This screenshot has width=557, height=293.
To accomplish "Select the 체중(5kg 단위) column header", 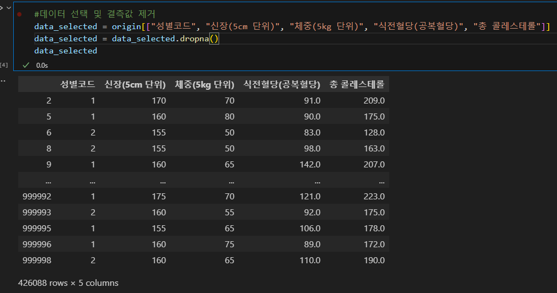I will point(204,84).
